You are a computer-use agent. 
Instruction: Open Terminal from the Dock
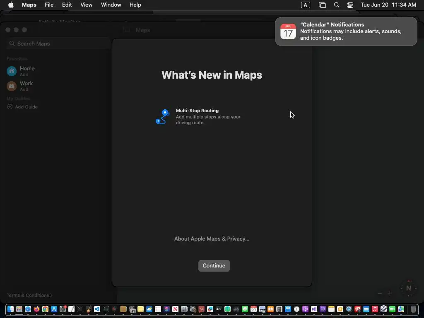pos(80,309)
